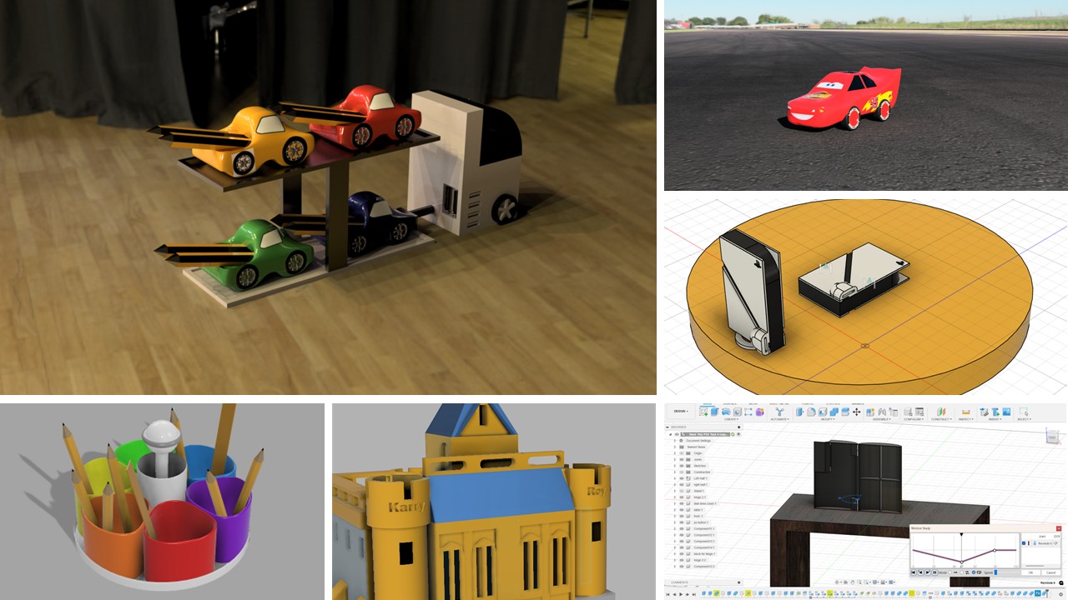Select 'ps button:1' in browser

coord(701,522)
